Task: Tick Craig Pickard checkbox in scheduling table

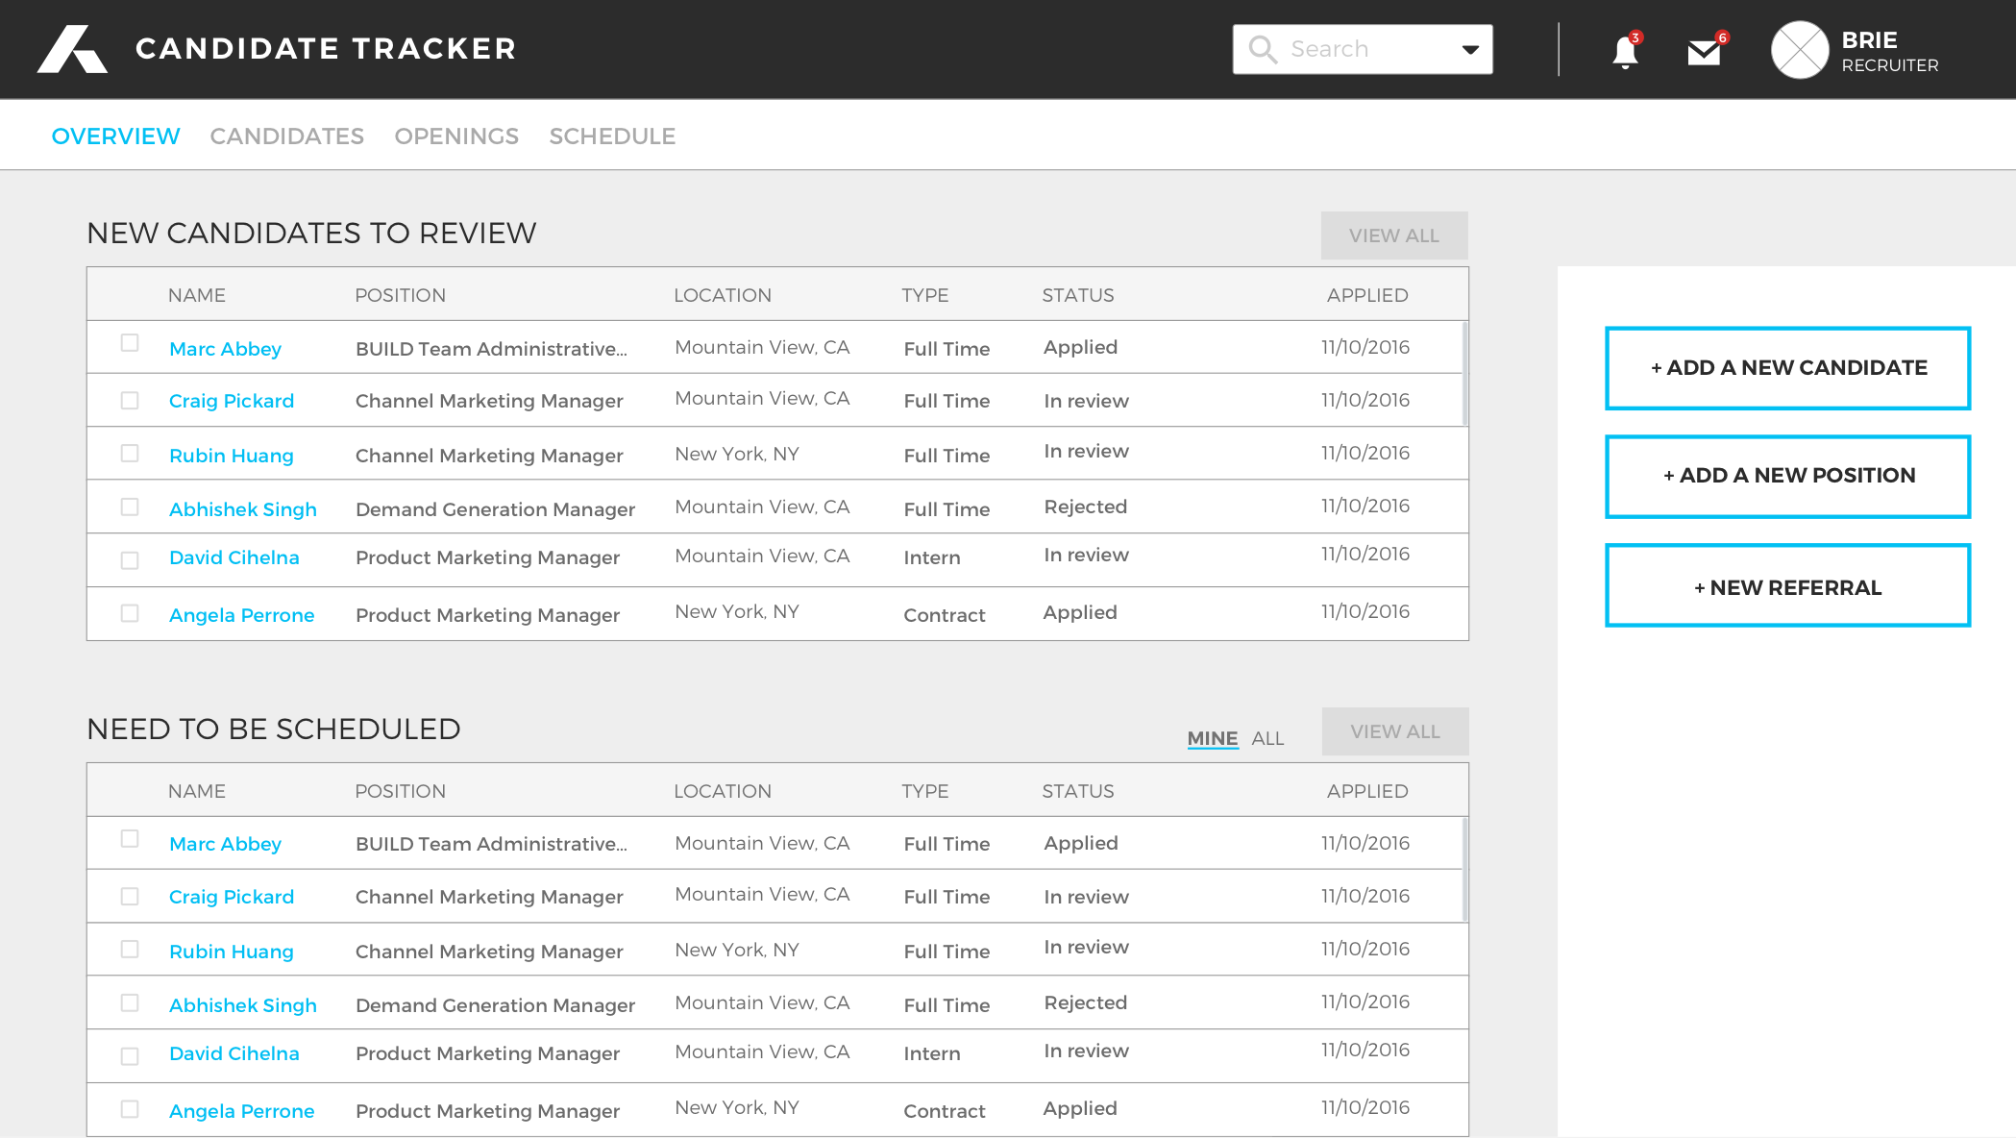Action: [130, 897]
